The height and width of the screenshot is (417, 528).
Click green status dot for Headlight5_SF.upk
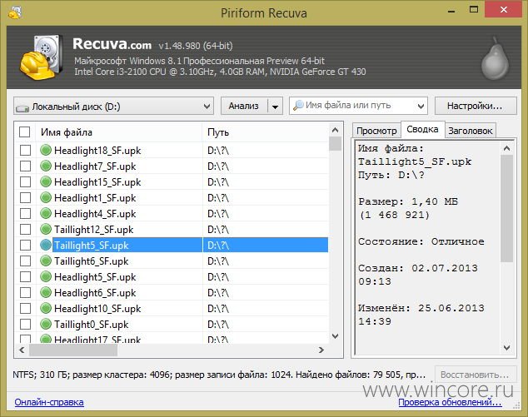click(x=46, y=276)
